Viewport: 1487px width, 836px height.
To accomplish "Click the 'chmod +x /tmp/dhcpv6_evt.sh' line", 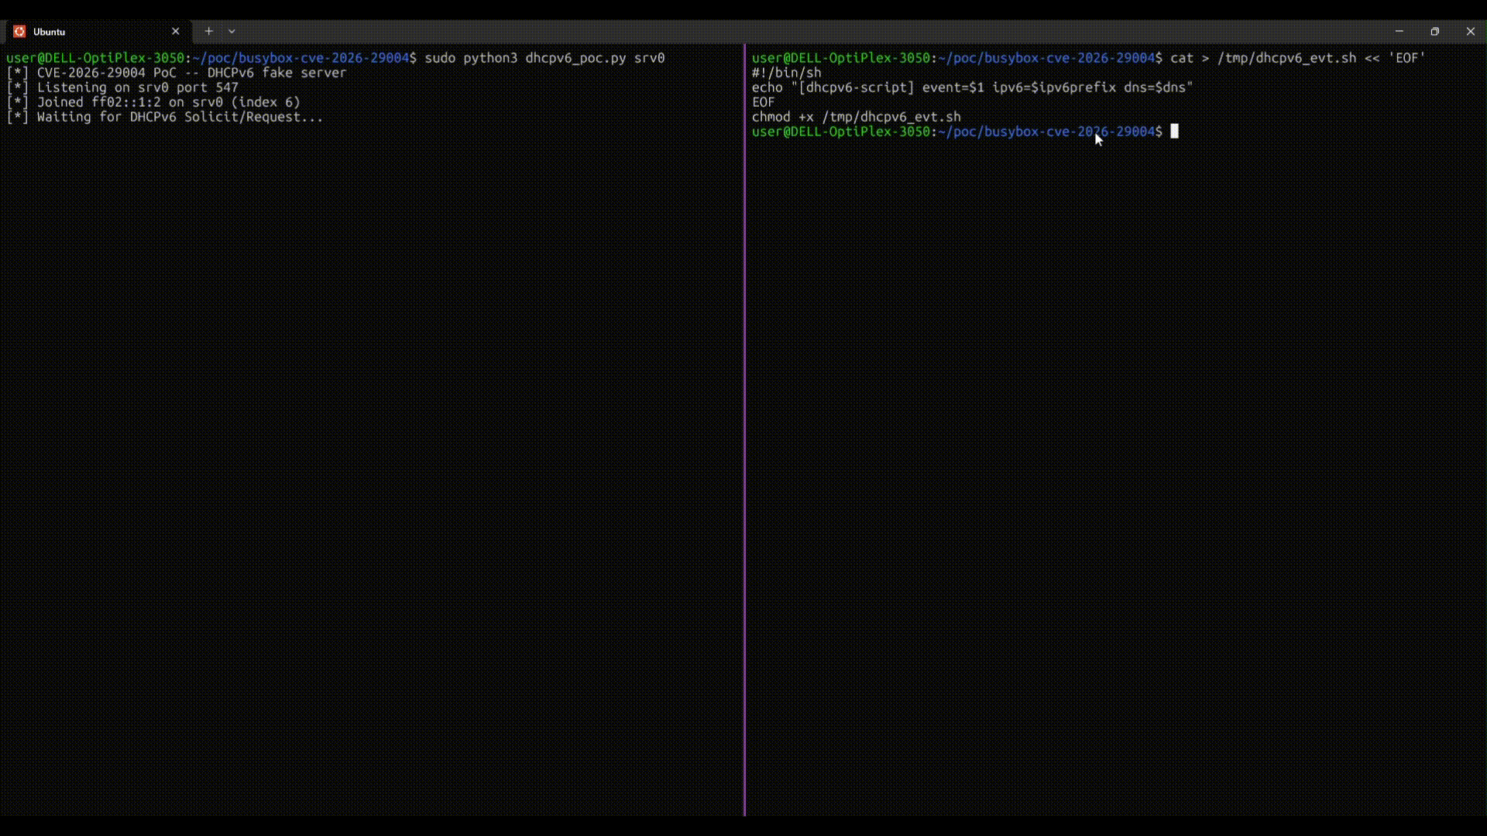I will (856, 117).
